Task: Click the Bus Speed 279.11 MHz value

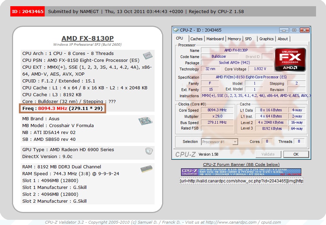Action: click(217, 122)
